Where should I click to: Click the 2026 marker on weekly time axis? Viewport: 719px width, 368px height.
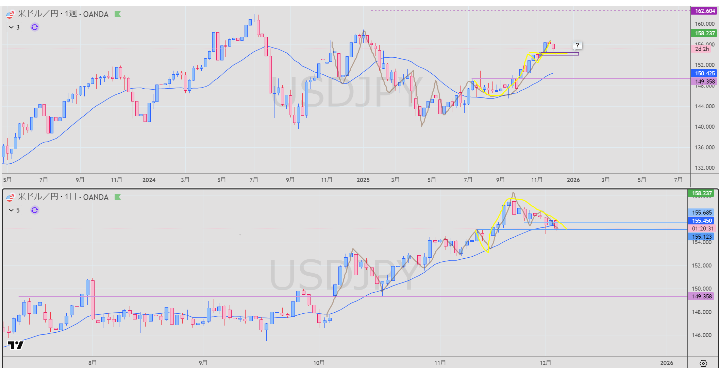click(573, 180)
